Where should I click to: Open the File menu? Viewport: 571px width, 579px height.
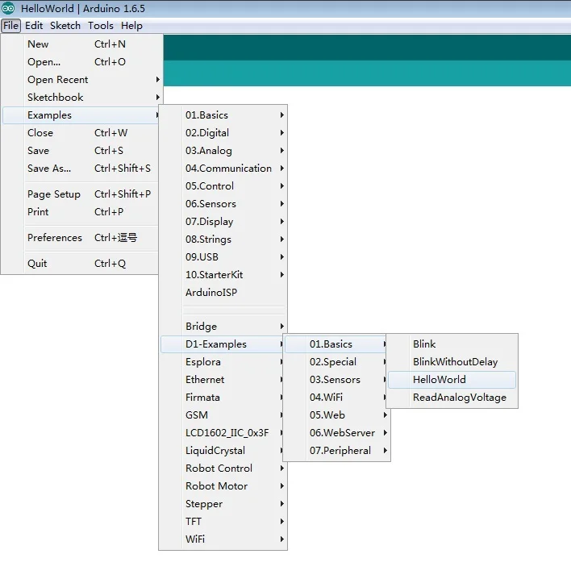tap(10, 26)
